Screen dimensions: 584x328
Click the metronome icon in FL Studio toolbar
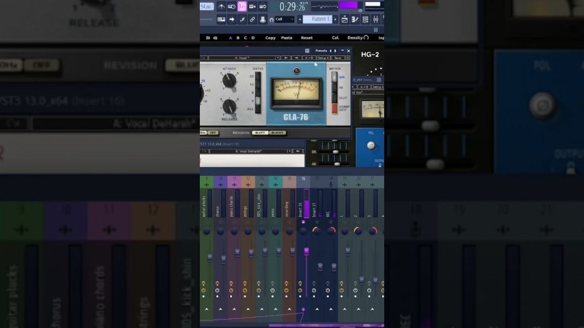tap(221, 6)
